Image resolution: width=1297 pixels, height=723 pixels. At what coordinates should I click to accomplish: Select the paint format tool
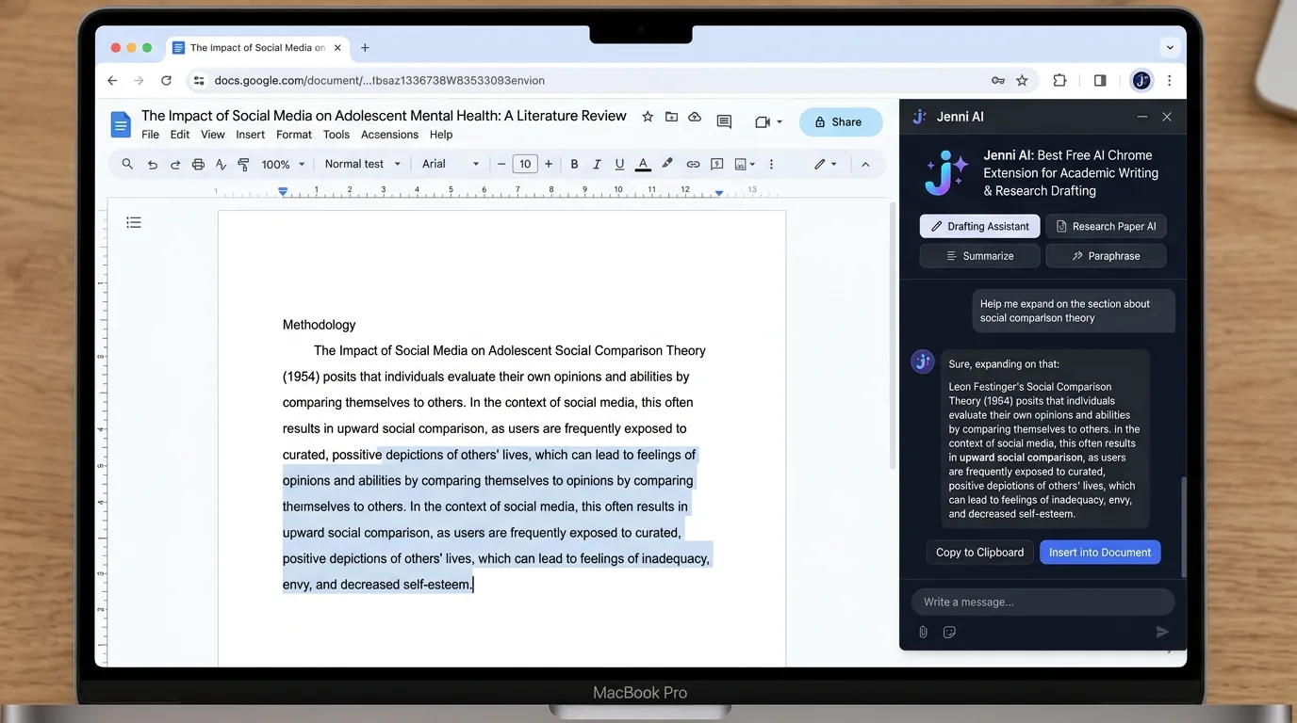click(243, 164)
